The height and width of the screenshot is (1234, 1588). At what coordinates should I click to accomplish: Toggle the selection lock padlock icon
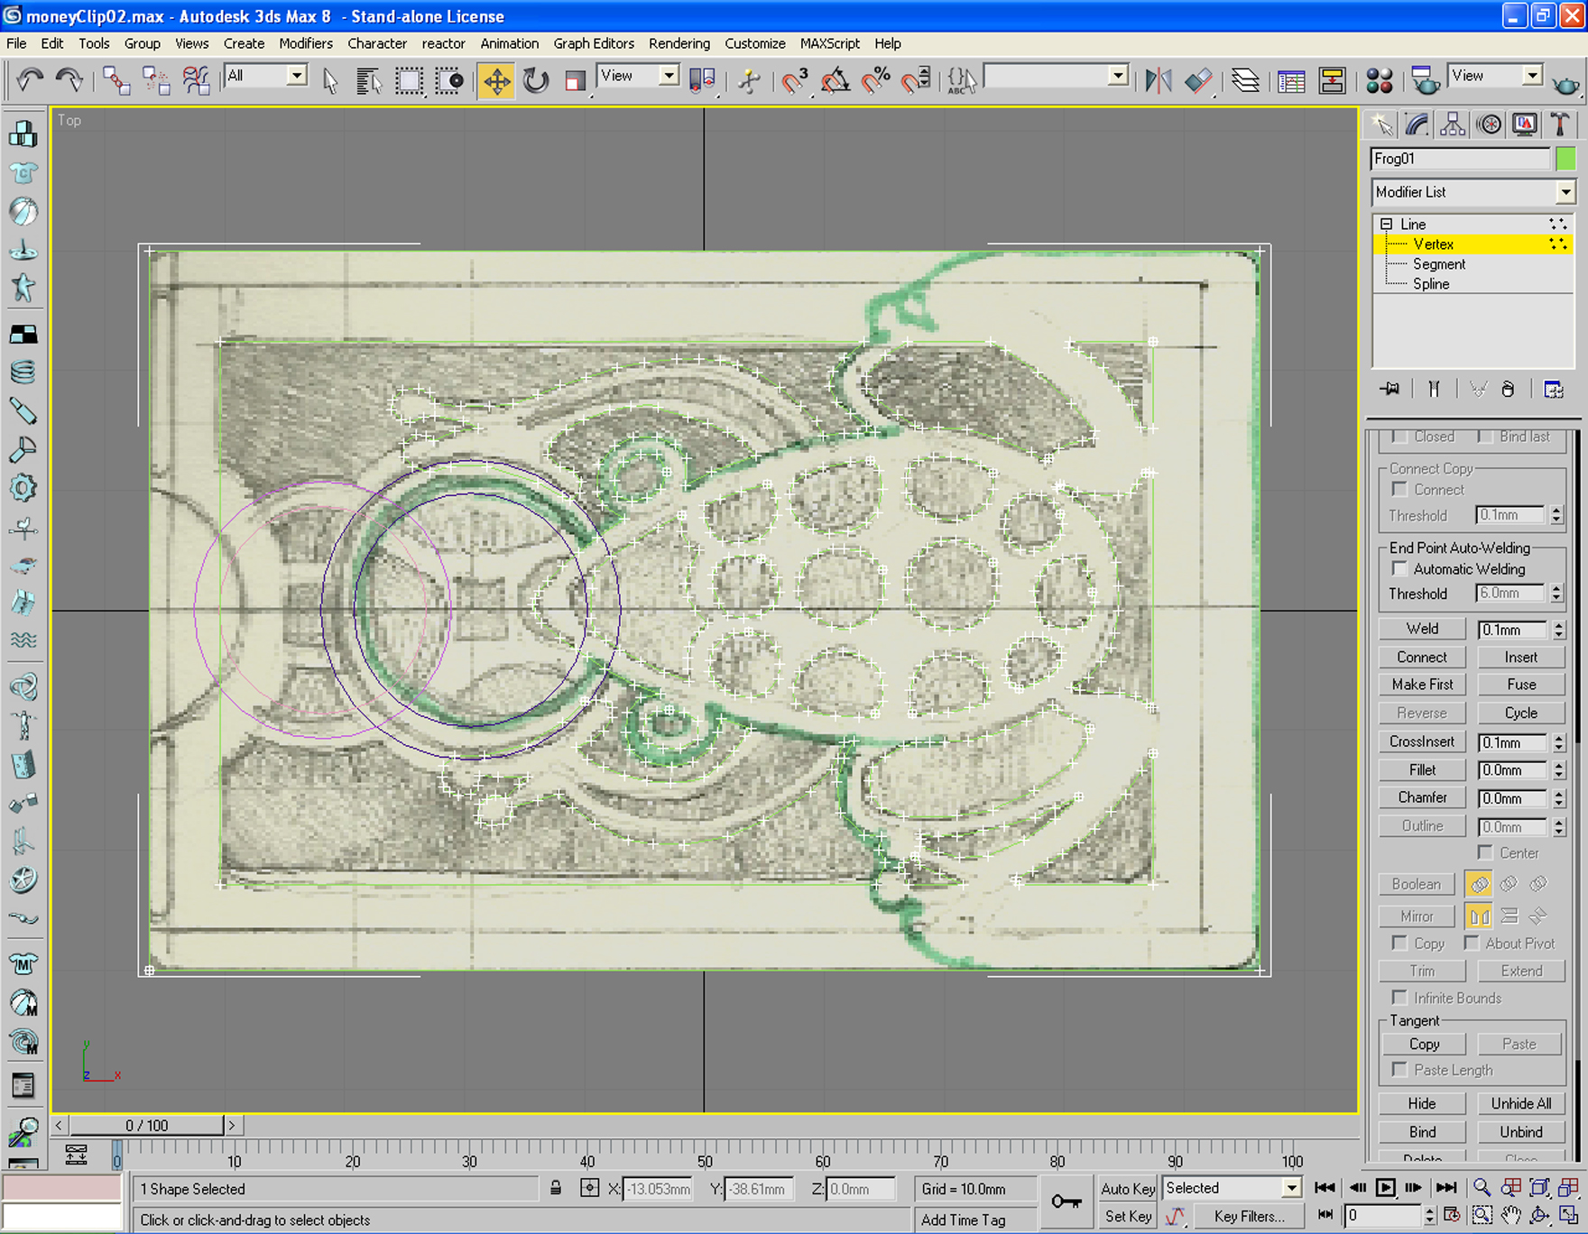556,1189
